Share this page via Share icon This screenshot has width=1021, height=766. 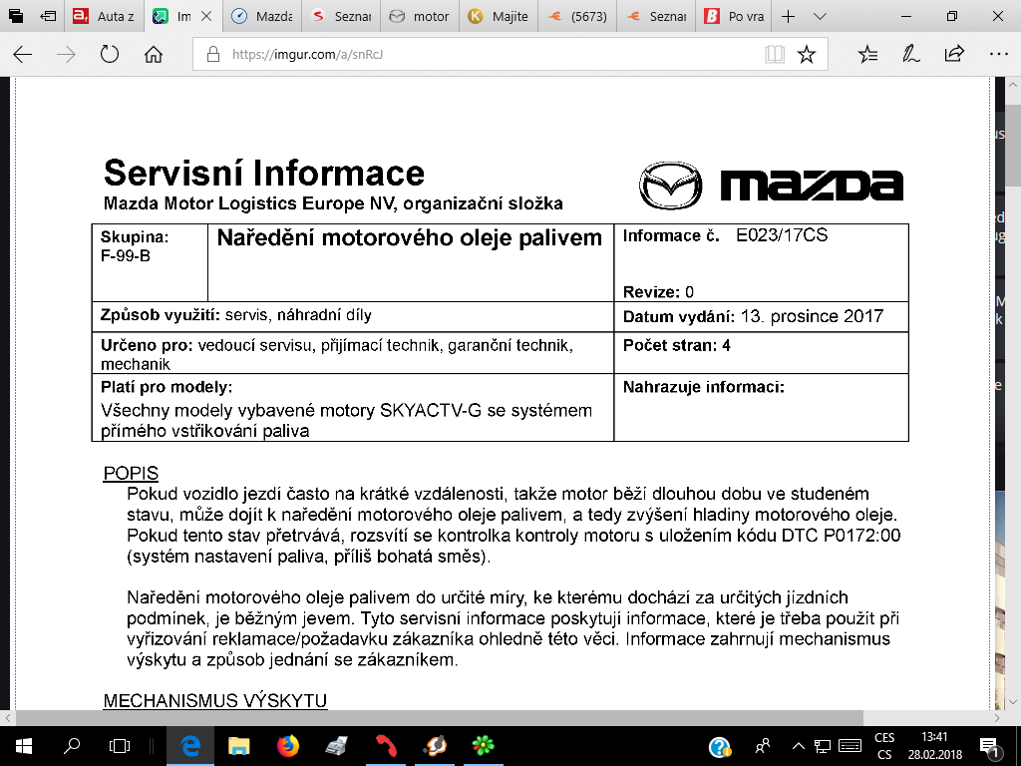954,55
